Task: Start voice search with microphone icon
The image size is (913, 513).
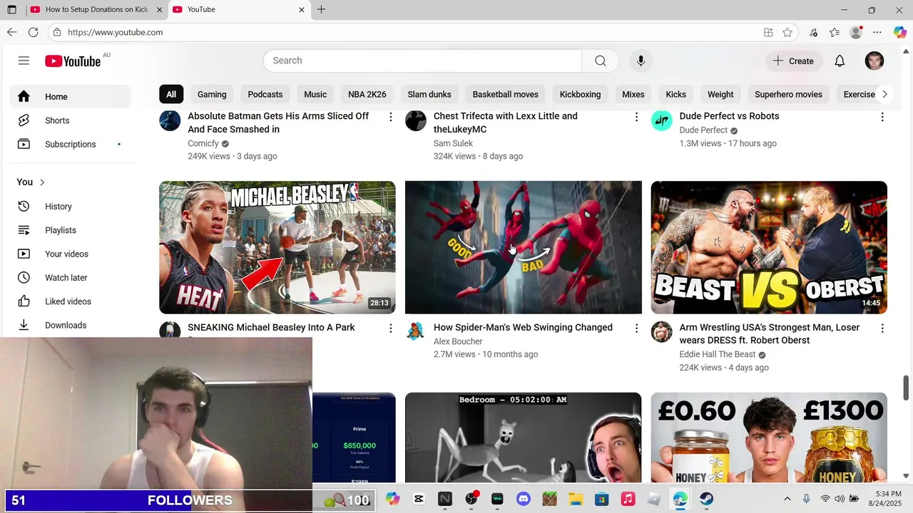Action: [641, 61]
